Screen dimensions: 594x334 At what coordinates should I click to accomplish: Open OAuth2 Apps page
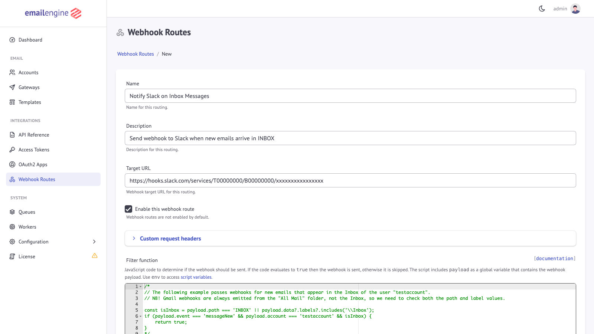pyautogui.click(x=53, y=164)
